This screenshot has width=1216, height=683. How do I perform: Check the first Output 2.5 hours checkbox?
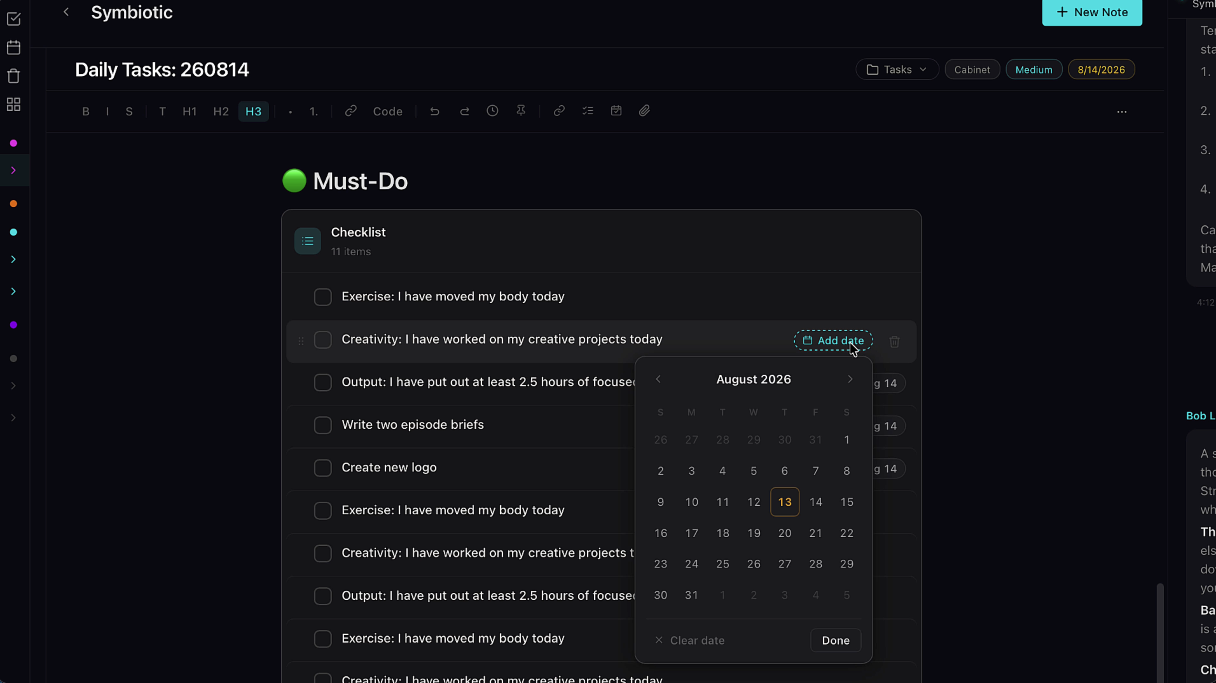(323, 382)
